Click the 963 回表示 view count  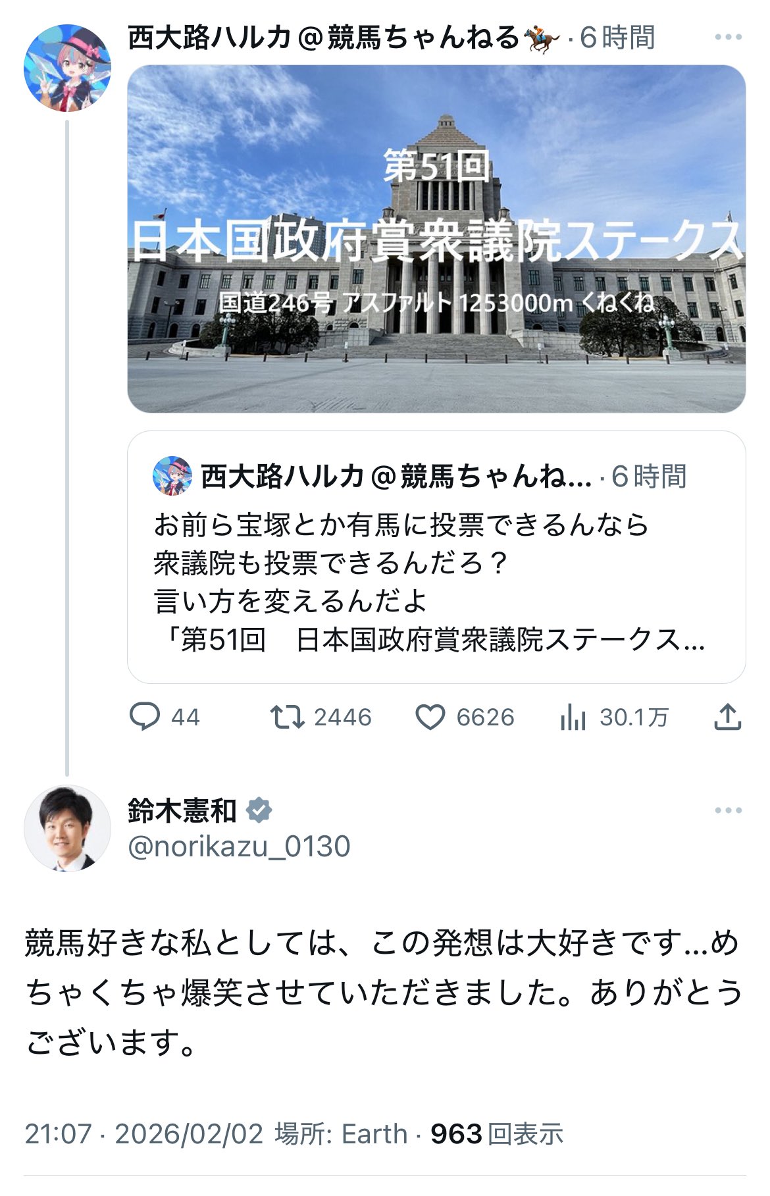[x=497, y=1134]
